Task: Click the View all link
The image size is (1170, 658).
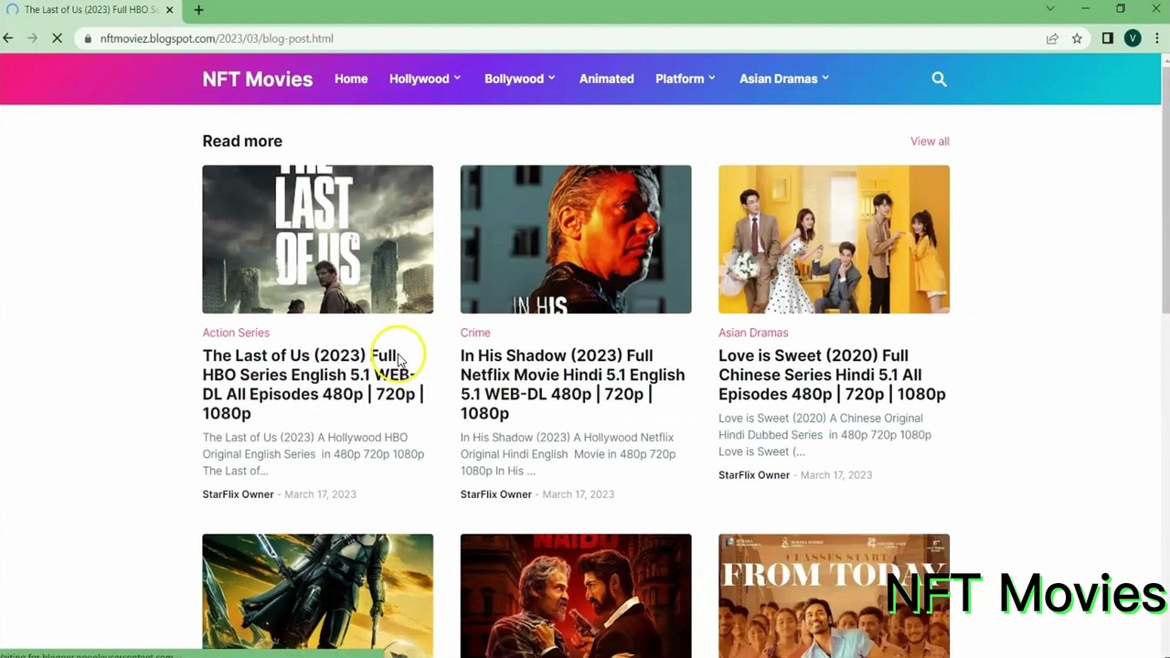Action: coord(930,141)
